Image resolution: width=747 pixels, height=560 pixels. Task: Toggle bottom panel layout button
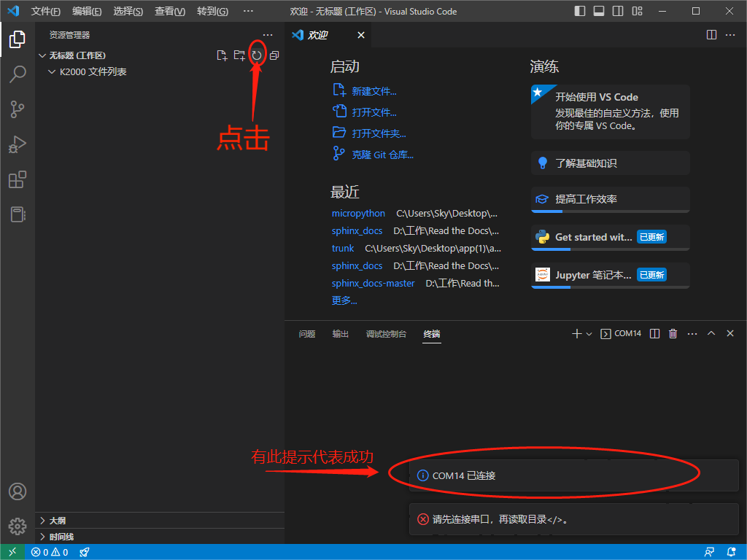click(x=599, y=11)
